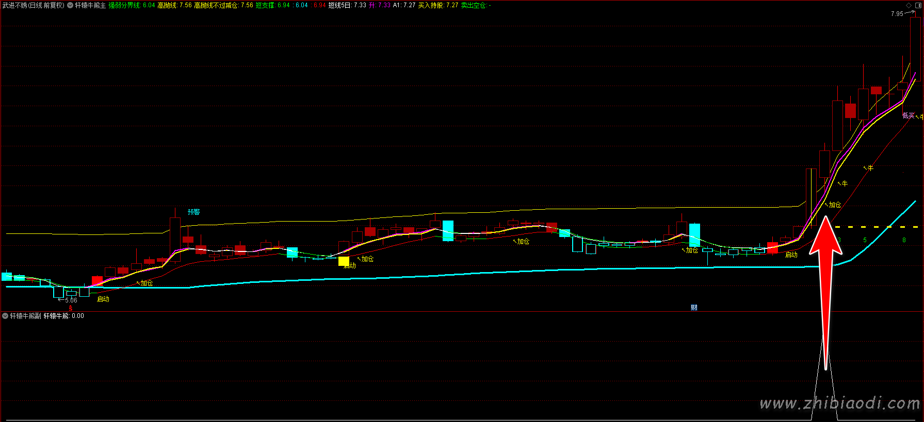Click the 7.95 high price marker
The width and height of the screenshot is (924, 422).
point(897,14)
